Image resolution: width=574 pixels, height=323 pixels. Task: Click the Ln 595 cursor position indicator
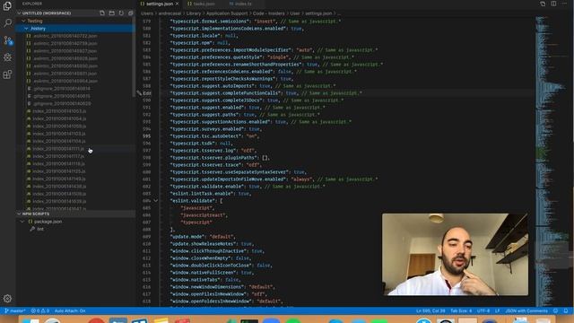(430, 310)
